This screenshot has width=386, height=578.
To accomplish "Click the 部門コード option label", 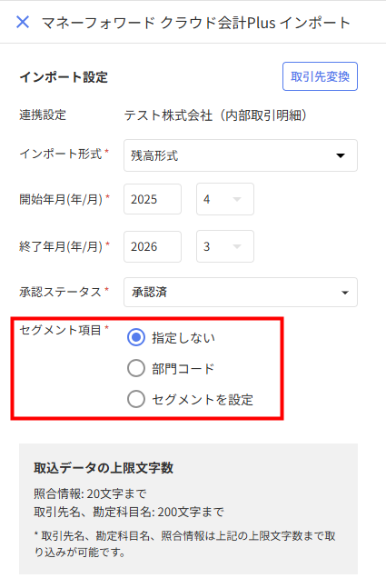I will [183, 369].
